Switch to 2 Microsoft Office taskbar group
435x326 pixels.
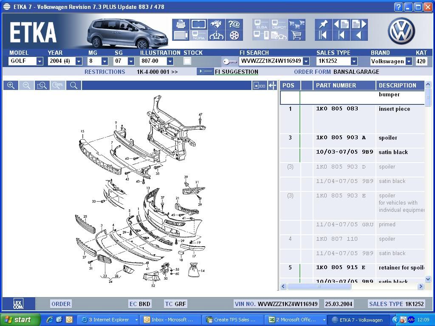click(296, 320)
